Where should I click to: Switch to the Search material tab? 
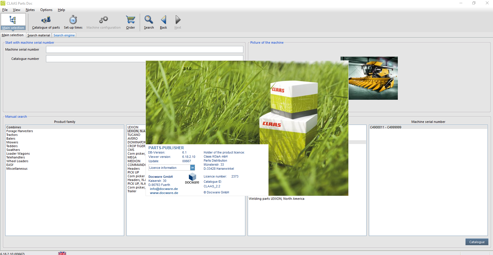39,35
